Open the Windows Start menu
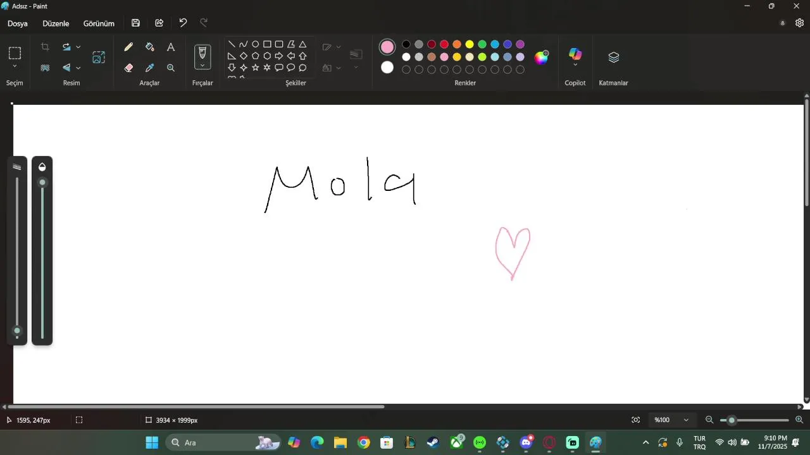This screenshot has height=455, width=810. click(x=152, y=442)
